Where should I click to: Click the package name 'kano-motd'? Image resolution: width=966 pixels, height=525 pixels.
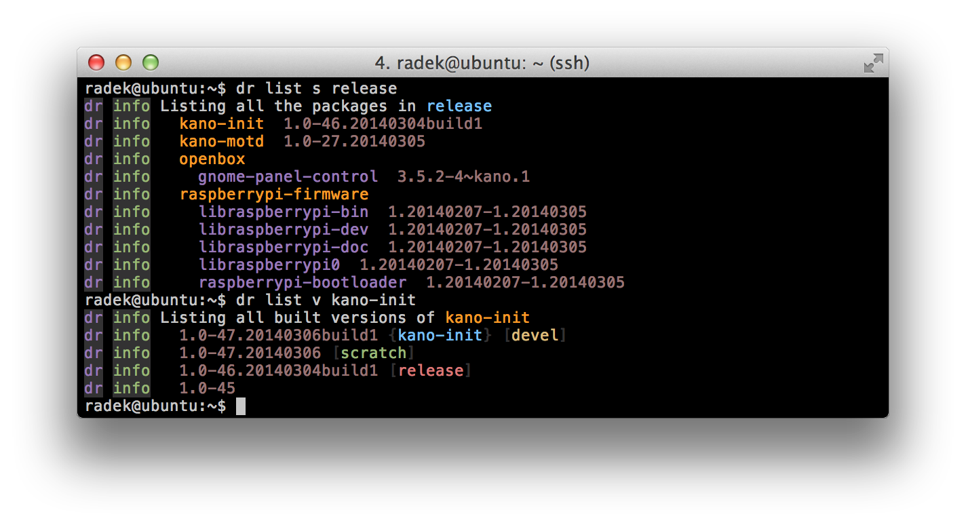[222, 141]
